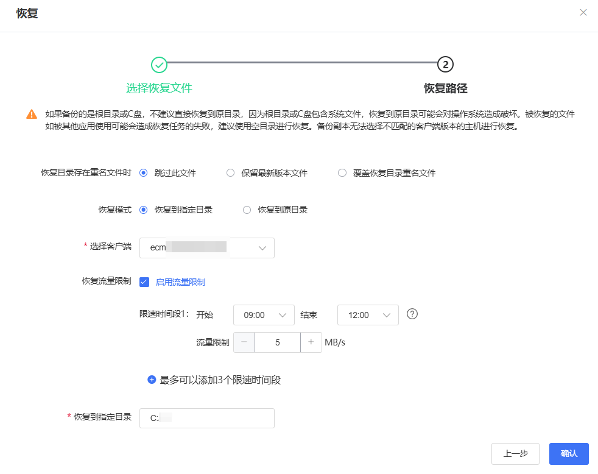
Task: Select 保留最新版本文件 radio option
Action: tap(231, 173)
